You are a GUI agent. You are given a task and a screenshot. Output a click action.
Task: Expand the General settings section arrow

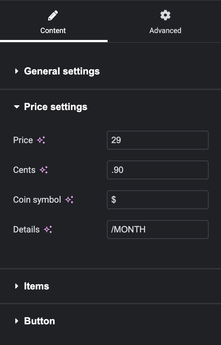pos(16,71)
